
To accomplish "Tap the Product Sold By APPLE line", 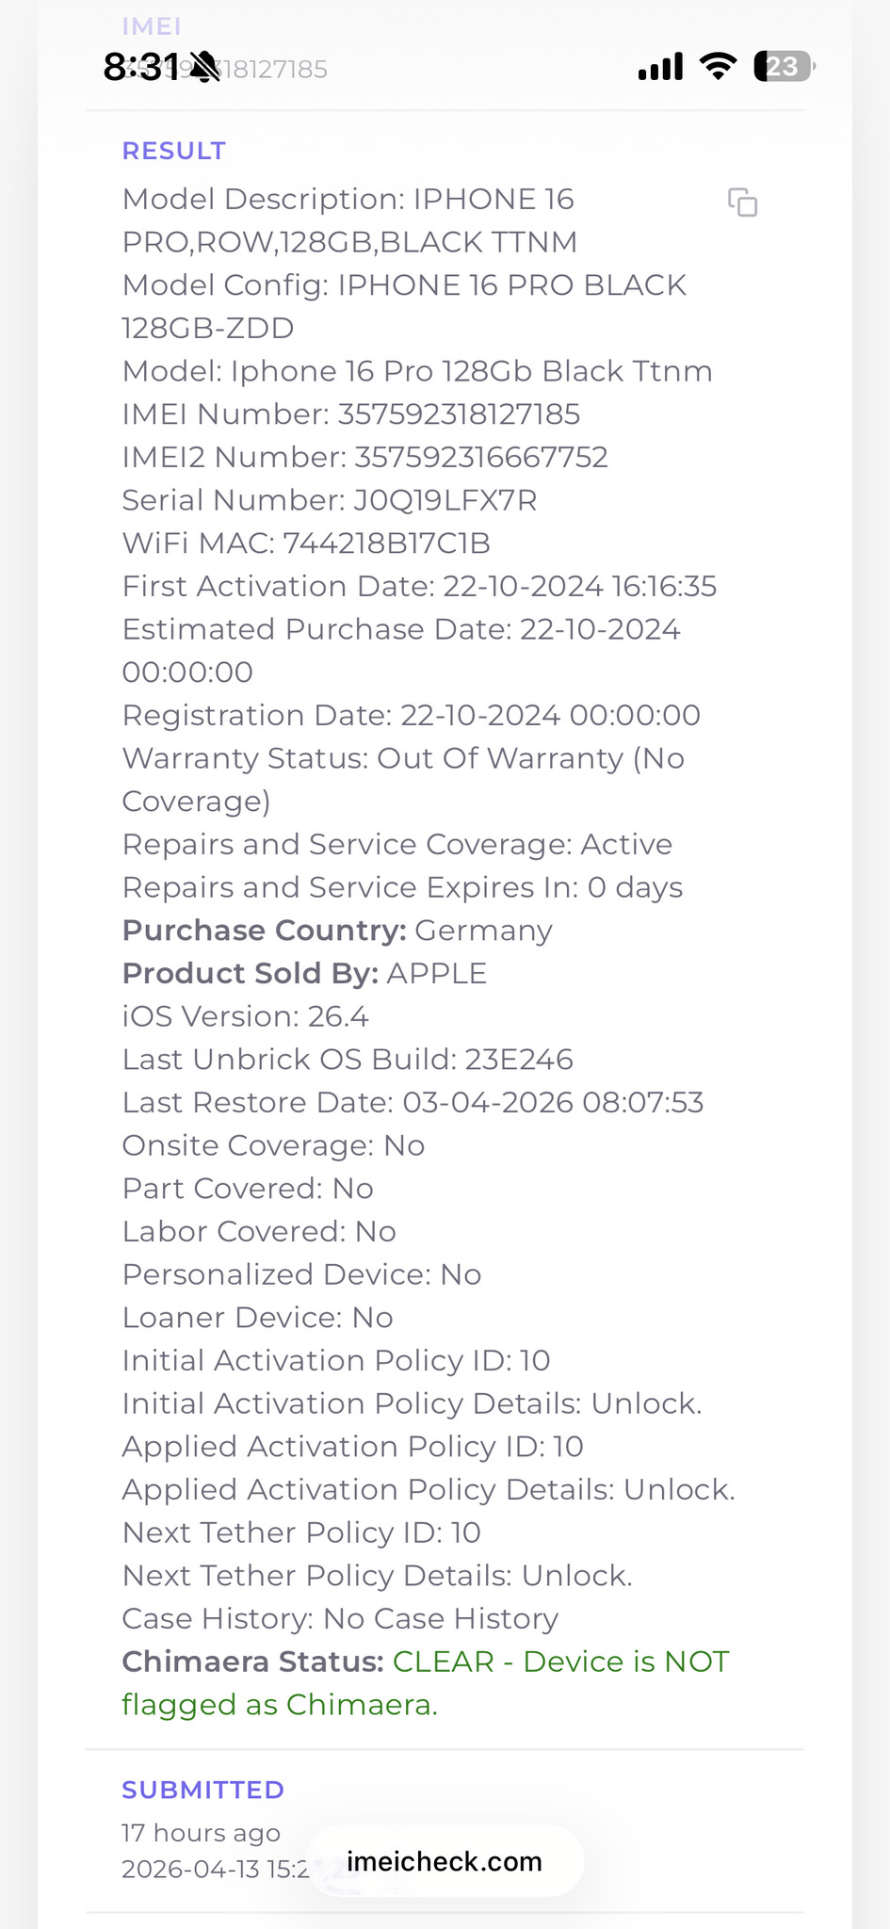I will click(x=304, y=973).
